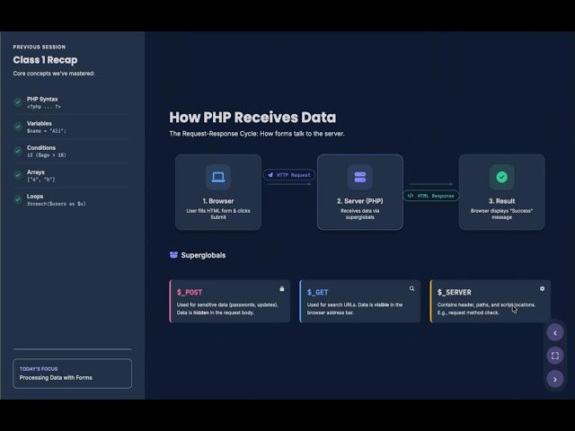Click the check icon beside Variables
Image resolution: width=575 pixels, height=431 pixels.
click(18, 127)
